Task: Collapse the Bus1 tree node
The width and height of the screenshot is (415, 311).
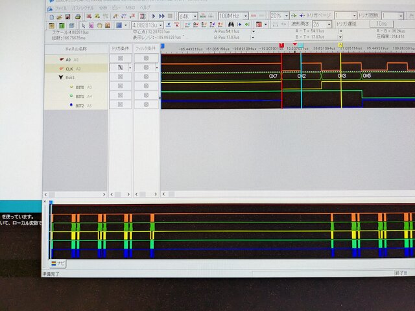Action: coord(61,78)
